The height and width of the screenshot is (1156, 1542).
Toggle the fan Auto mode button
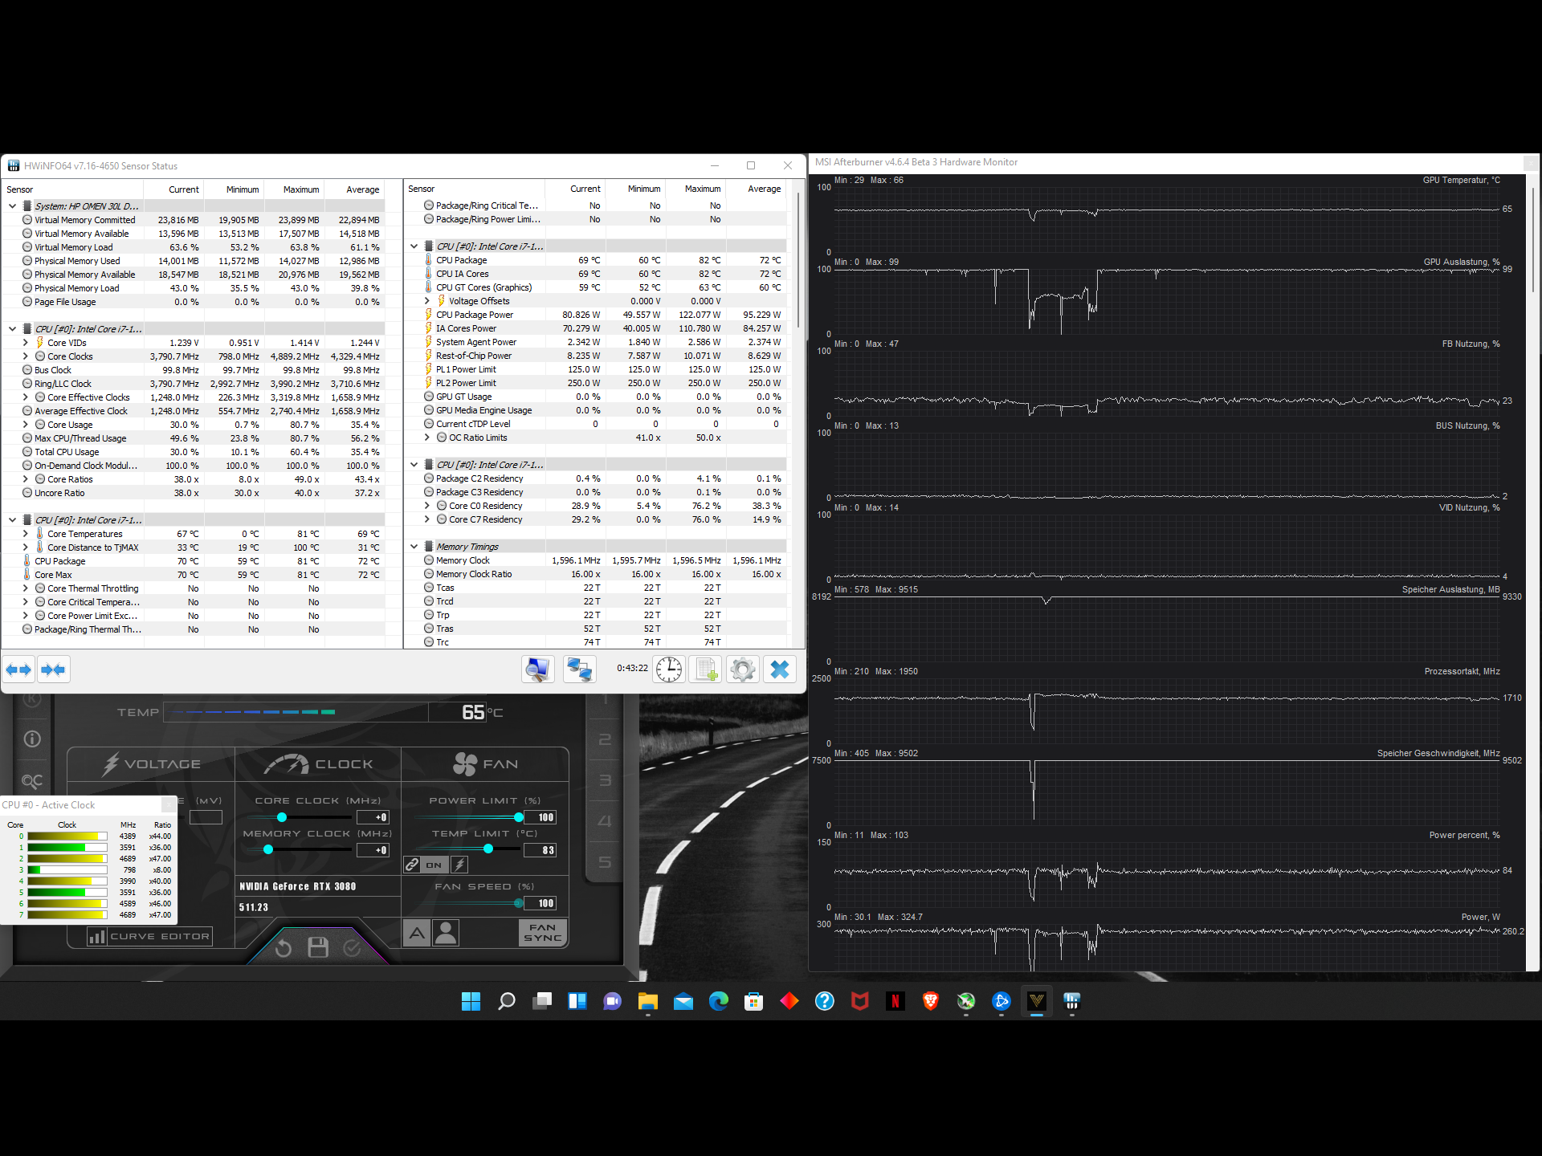point(417,933)
